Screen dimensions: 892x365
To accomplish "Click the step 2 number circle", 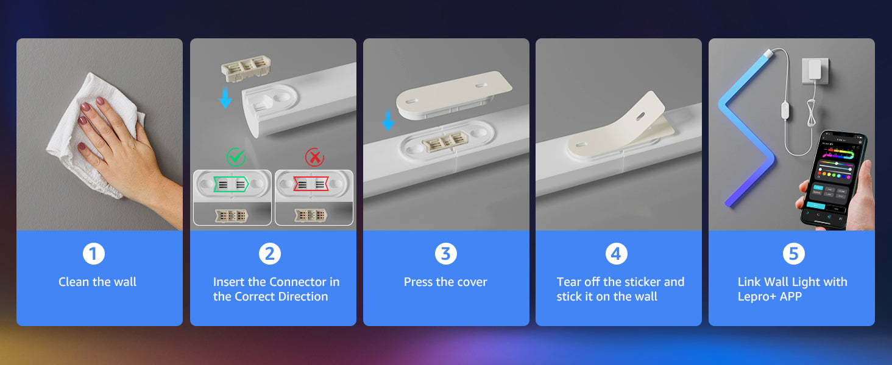I will (x=270, y=254).
